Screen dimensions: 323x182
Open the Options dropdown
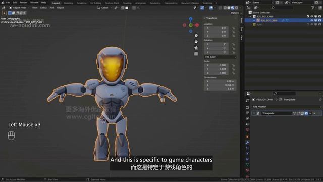pos(236,13)
